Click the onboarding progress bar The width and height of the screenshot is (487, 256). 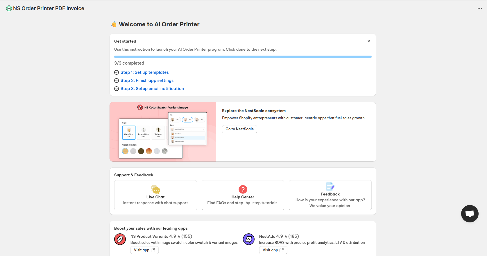click(243, 57)
